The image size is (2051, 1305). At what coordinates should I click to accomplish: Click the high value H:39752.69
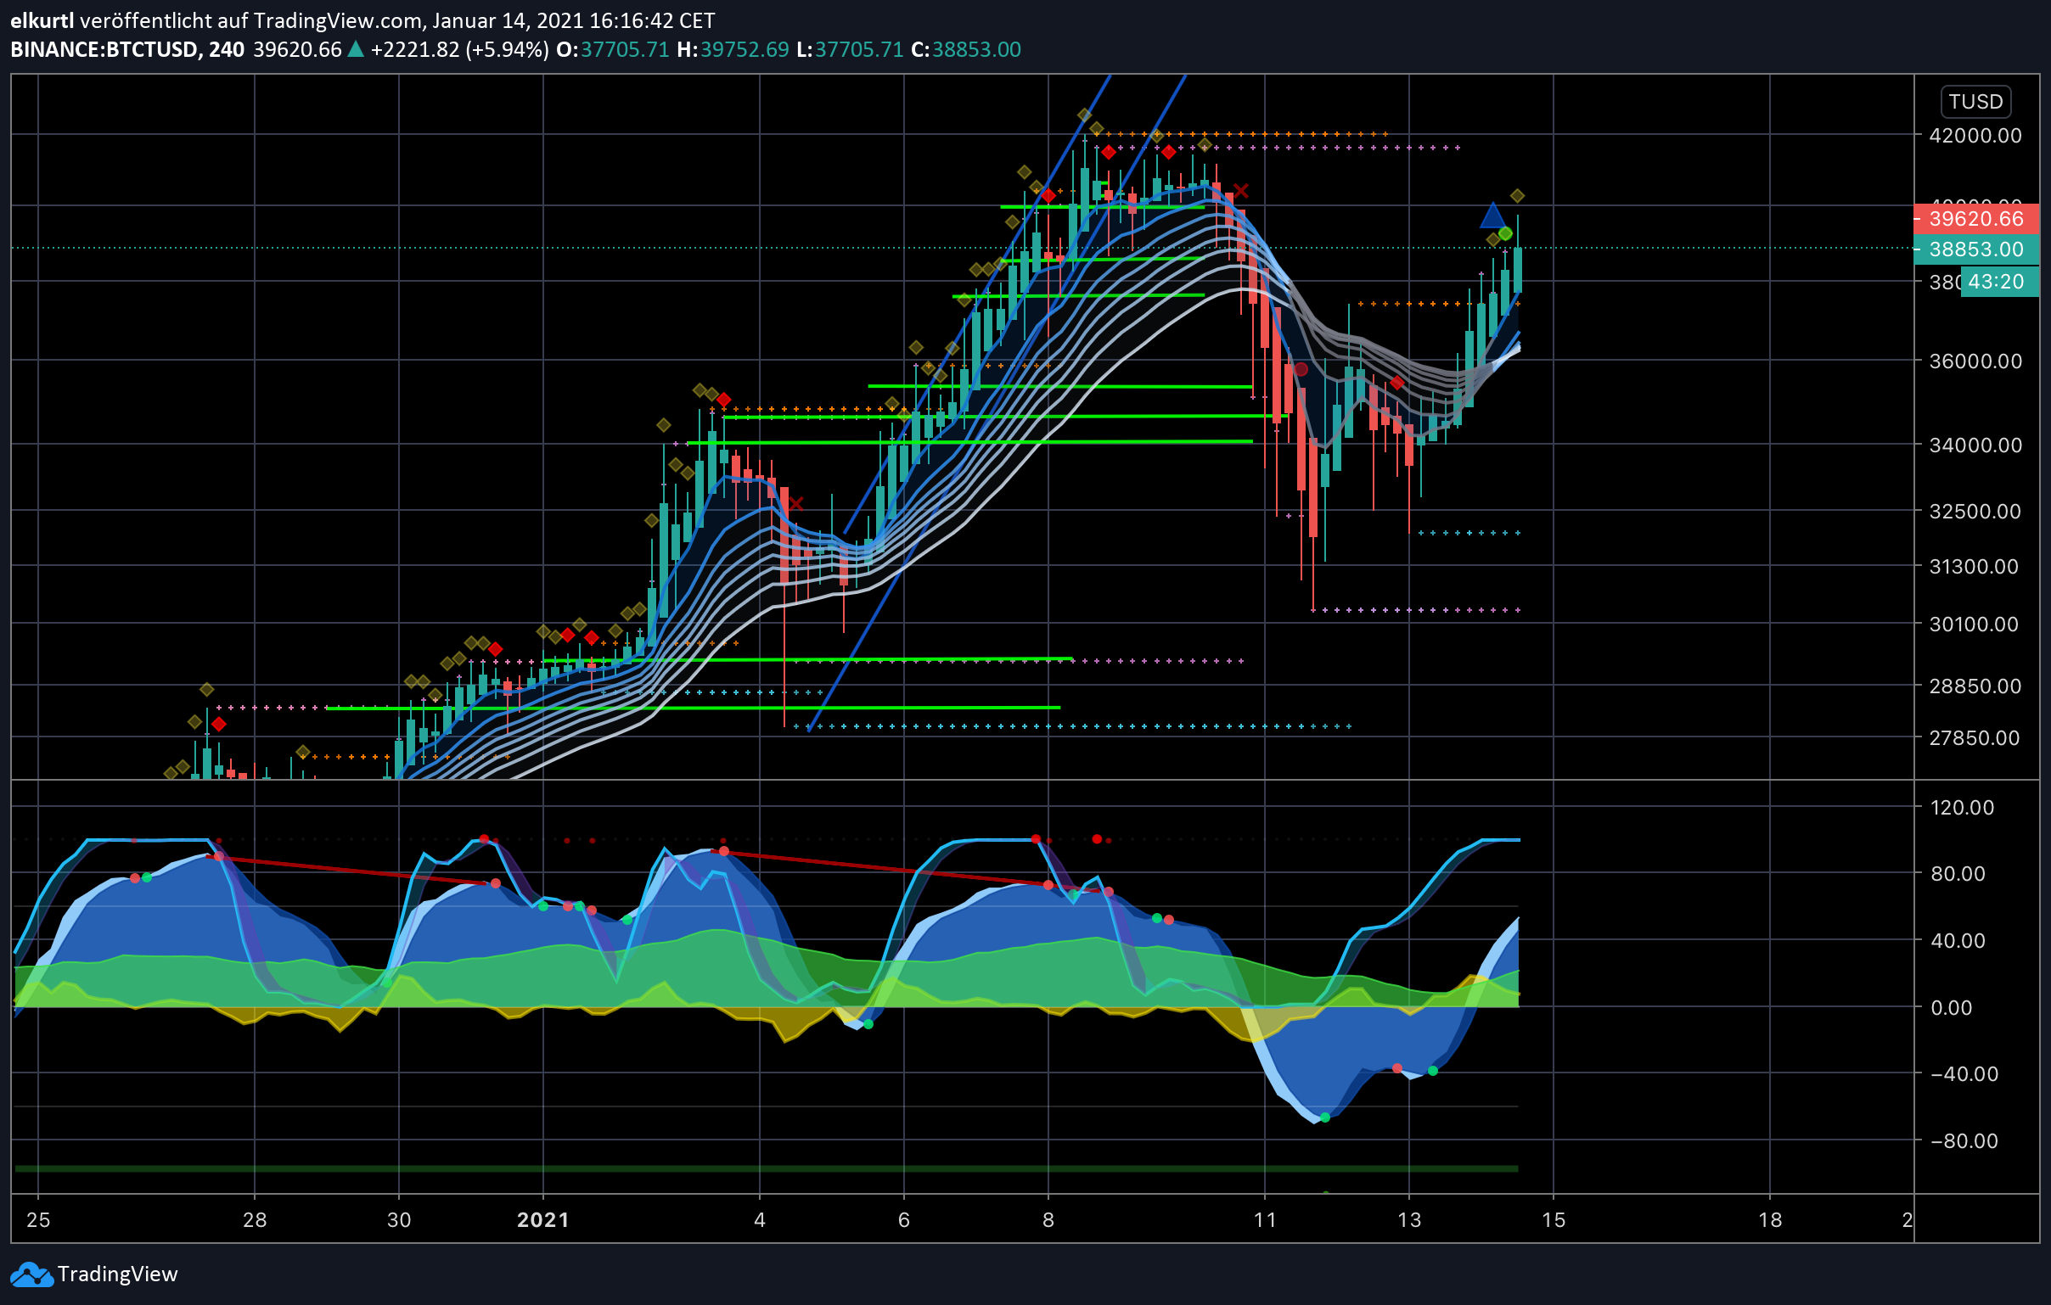733,49
